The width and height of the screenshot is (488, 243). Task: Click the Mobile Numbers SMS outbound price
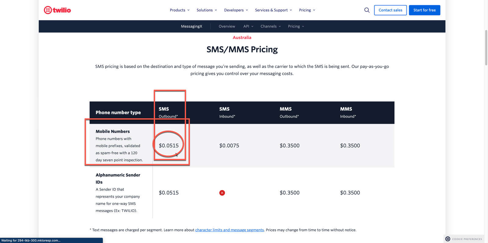click(x=169, y=146)
